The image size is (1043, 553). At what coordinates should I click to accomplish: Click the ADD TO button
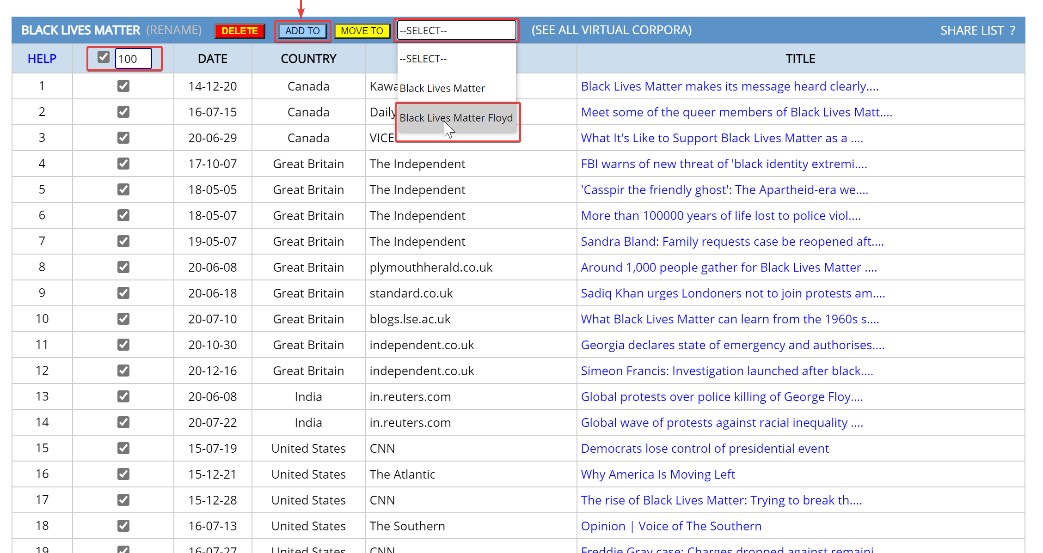point(302,31)
